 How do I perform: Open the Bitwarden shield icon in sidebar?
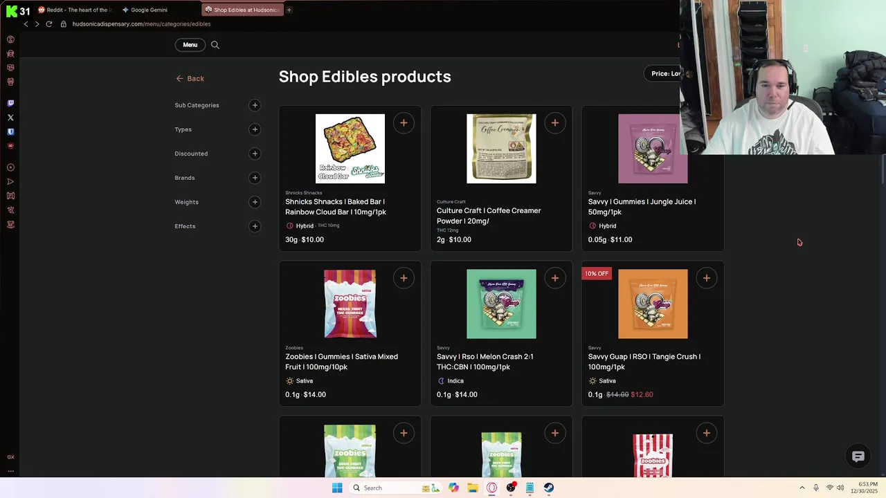[x=10, y=131]
